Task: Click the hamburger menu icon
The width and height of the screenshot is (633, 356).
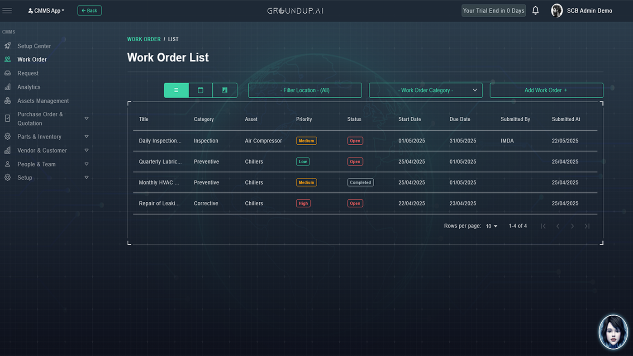Action: tap(7, 10)
